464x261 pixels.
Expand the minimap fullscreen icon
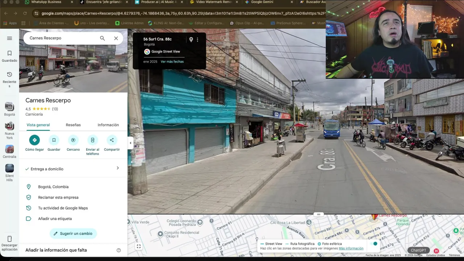[x=139, y=246]
